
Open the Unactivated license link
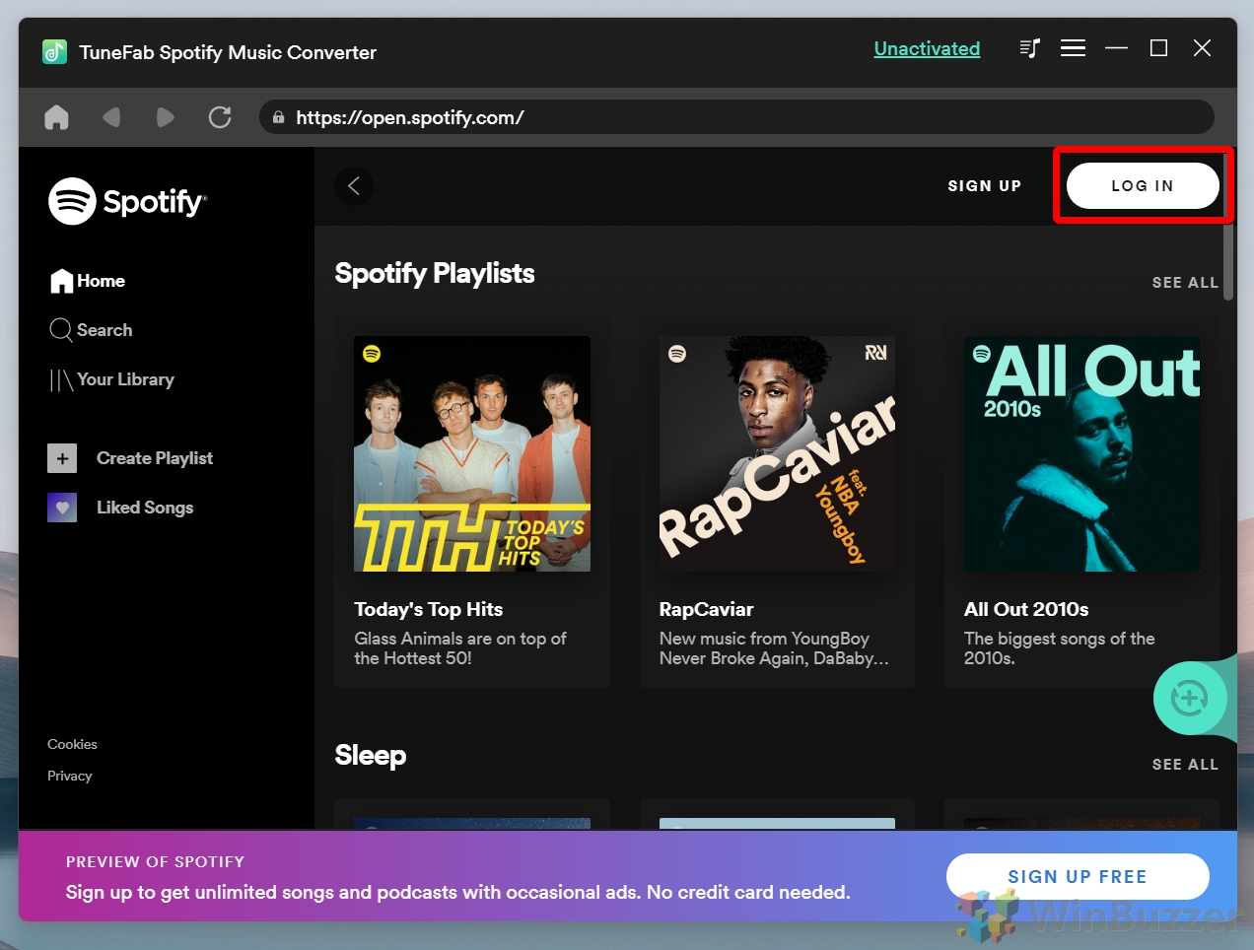pyautogui.click(x=927, y=48)
